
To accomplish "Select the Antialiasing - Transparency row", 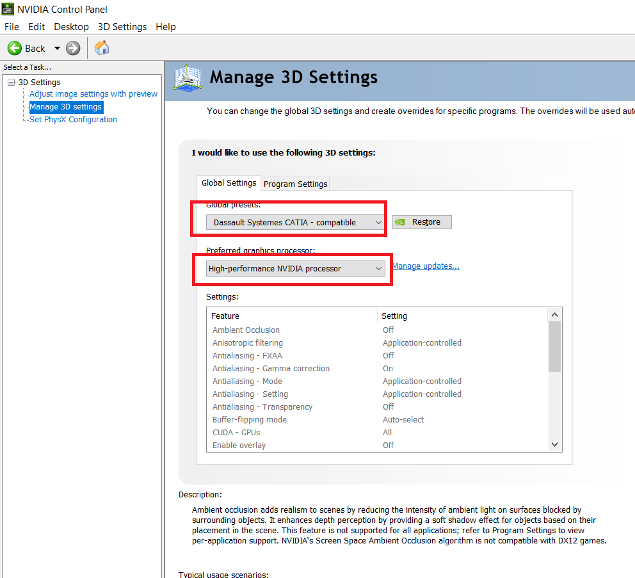I will [378, 407].
